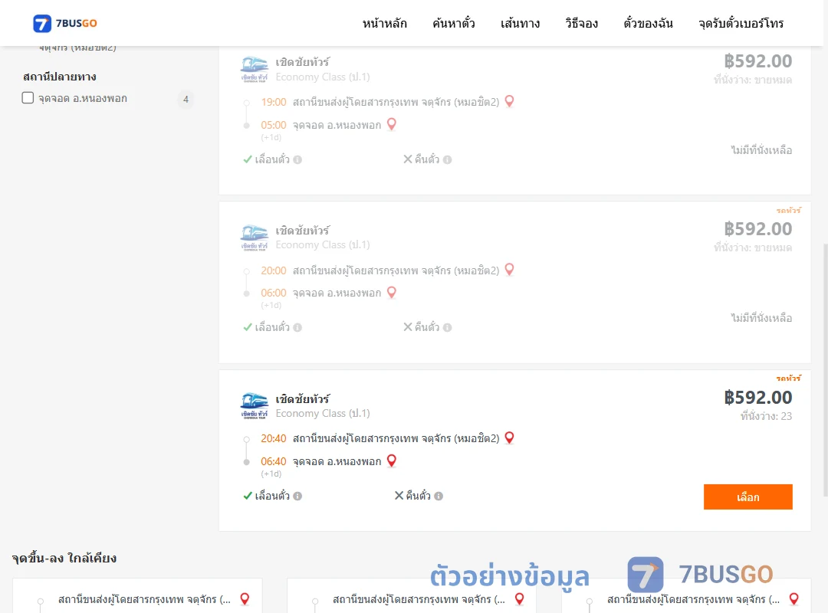Tick the จุดจอด อ.หนองพอก destination checkbox

[28, 97]
